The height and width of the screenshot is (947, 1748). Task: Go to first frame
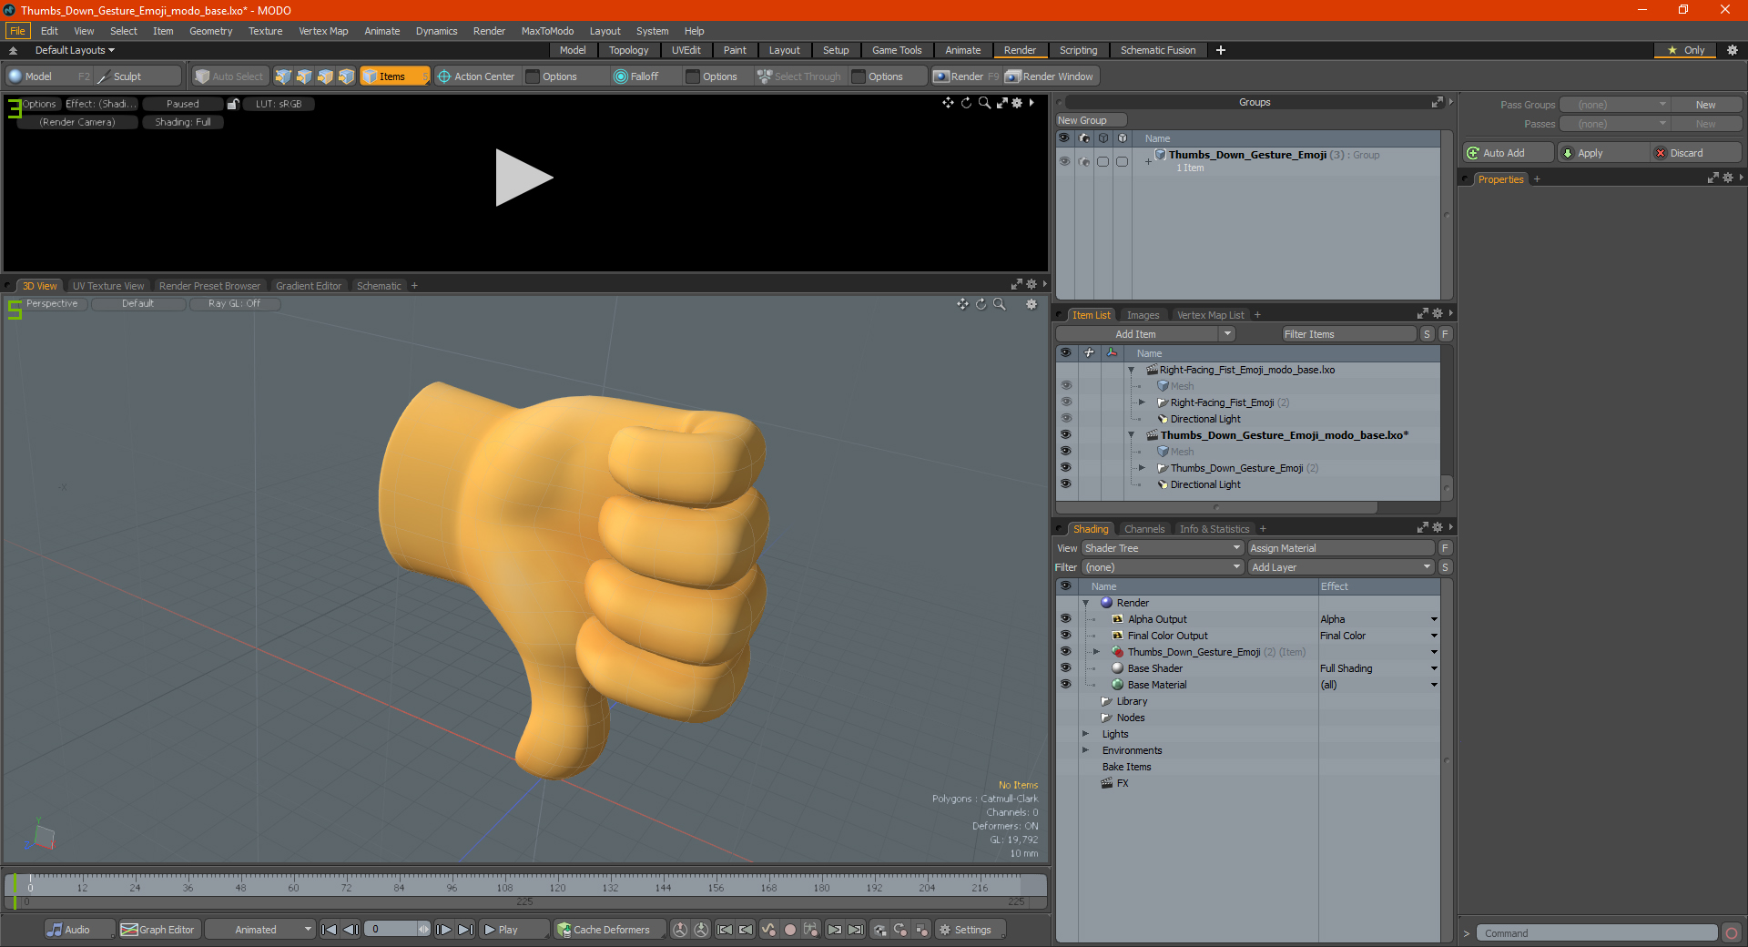tap(330, 930)
